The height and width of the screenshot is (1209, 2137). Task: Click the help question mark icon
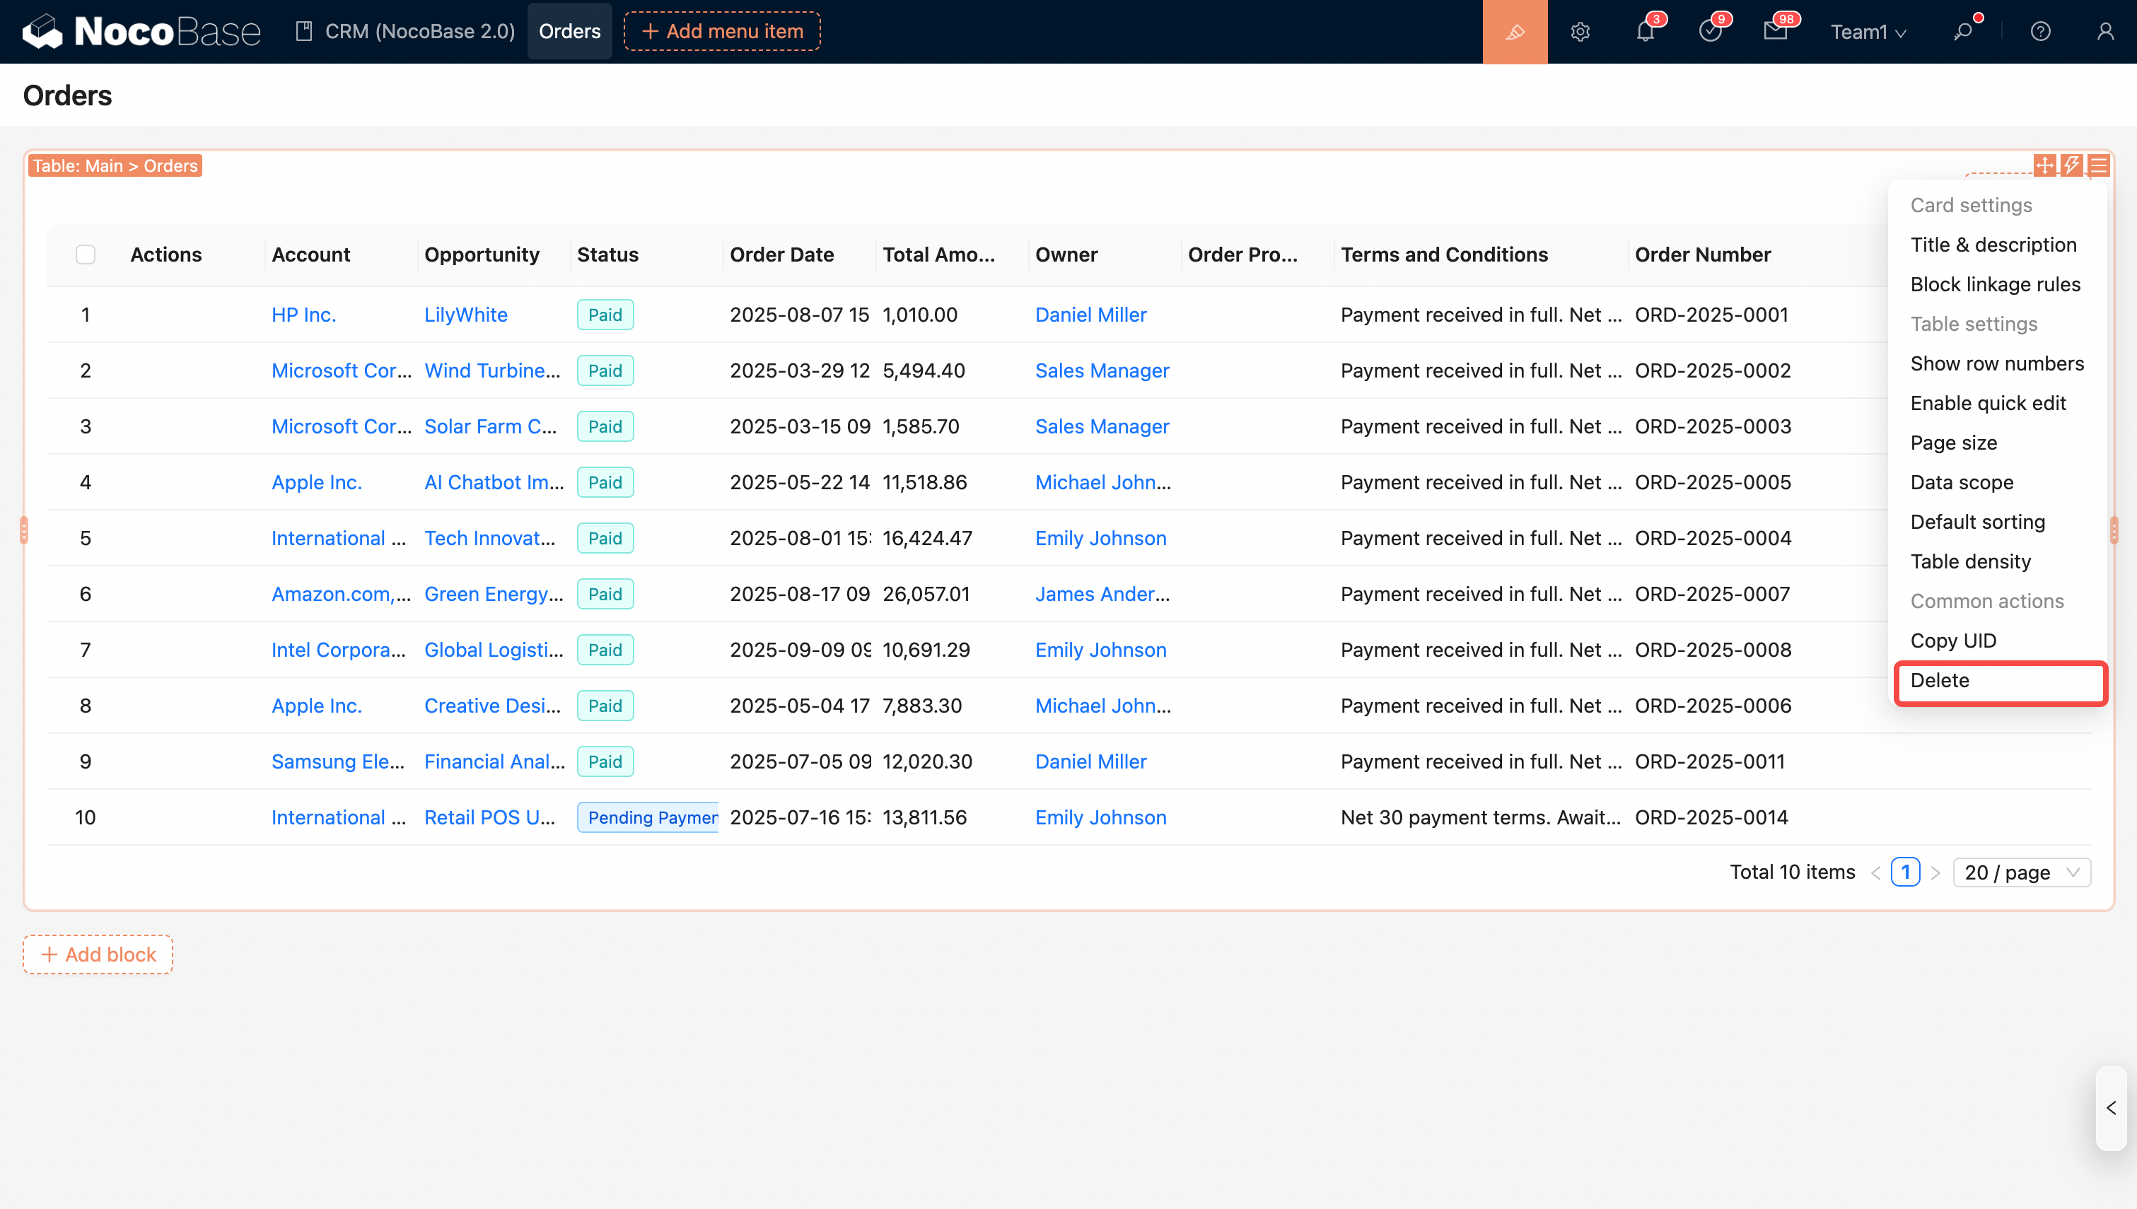coord(2040,32)
